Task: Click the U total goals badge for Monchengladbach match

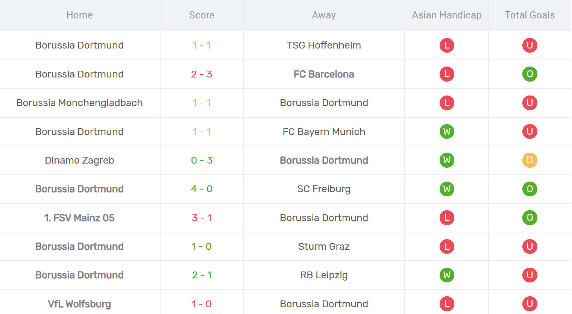Action: pyautogui.click(x=530, y=103)
